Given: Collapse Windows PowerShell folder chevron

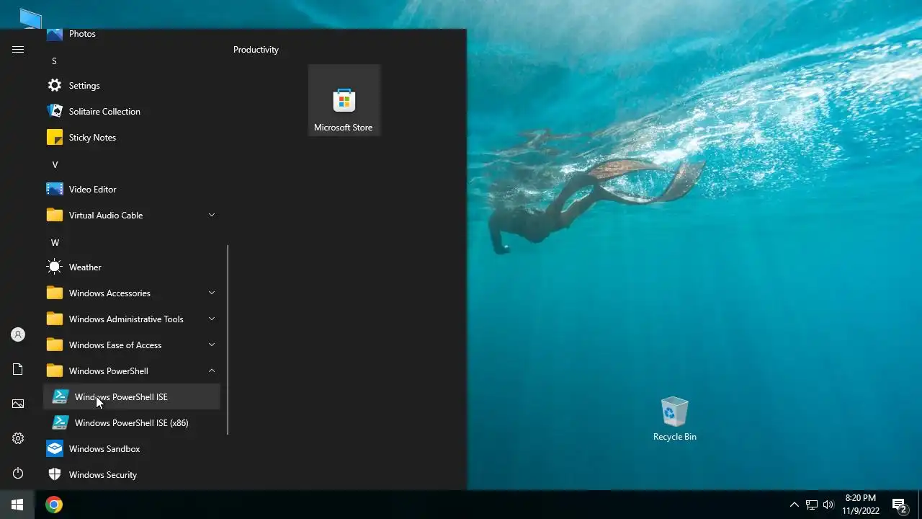Looking at the screenshot, I should pos(212,371).
